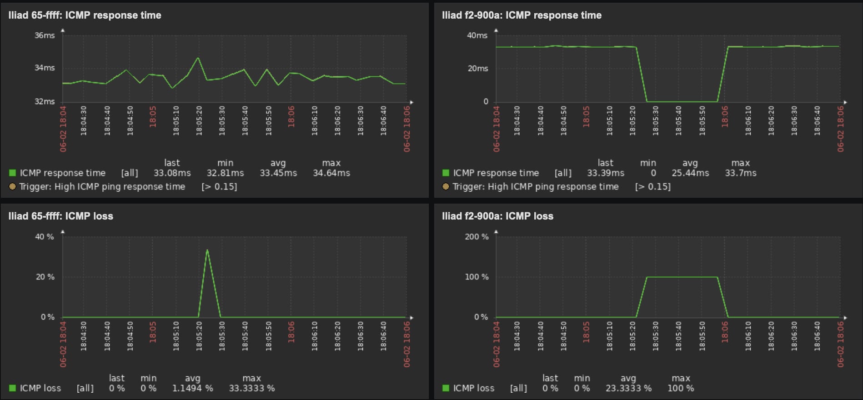Click the zero-value dip in Iliad f2-900a response graph
863x400 pixels.
(x=682, y=101)
